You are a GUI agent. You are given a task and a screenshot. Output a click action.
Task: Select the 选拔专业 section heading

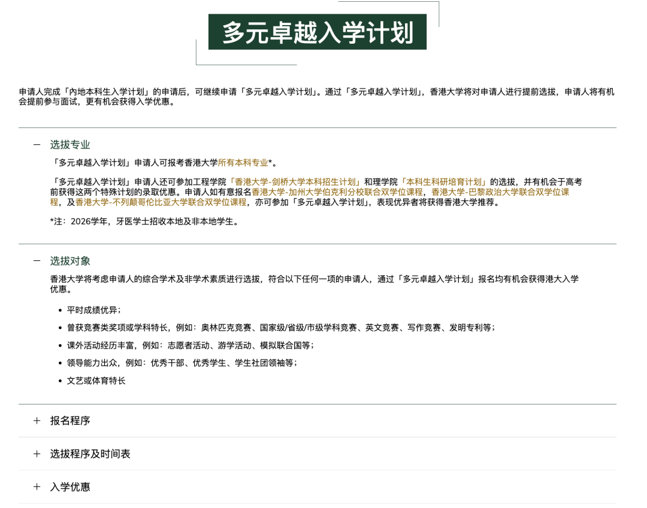71,144
